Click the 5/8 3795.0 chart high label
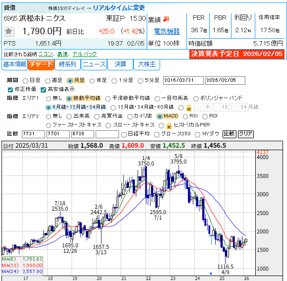Viewport: 287px width, 281px height. pyautogui.click(x=178, y=159)
